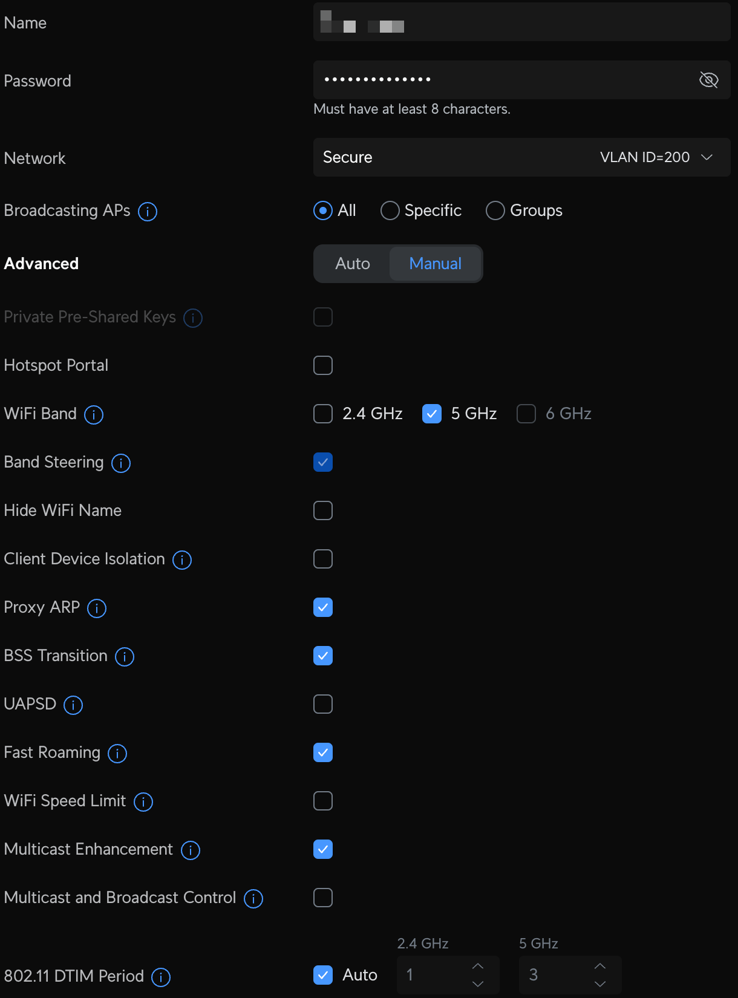Uncheck 5 GHz WiFi band
This screenshot has height=998, width=738.
tap(432, 414)
